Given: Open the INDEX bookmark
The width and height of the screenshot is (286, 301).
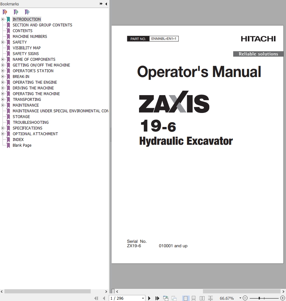Looking at the screenshot, I should tap(18, 140).
